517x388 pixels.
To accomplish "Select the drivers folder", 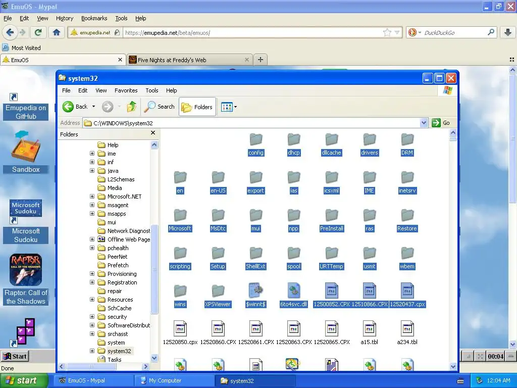I will point(369,144).
